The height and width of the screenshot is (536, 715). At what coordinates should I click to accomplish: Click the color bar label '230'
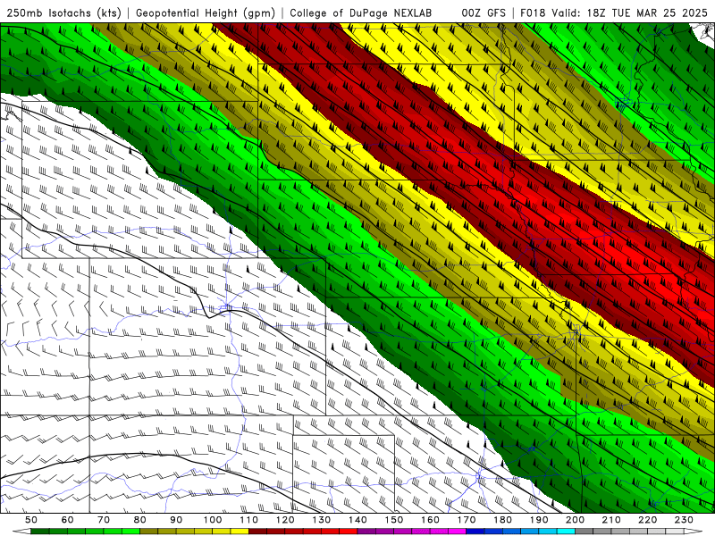point(684,520)
